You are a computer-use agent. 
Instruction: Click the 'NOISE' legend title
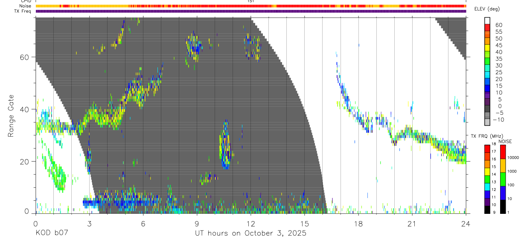505,141
